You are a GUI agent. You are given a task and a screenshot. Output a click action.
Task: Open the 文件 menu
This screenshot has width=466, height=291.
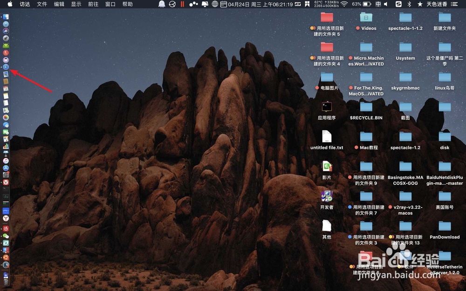42,4
